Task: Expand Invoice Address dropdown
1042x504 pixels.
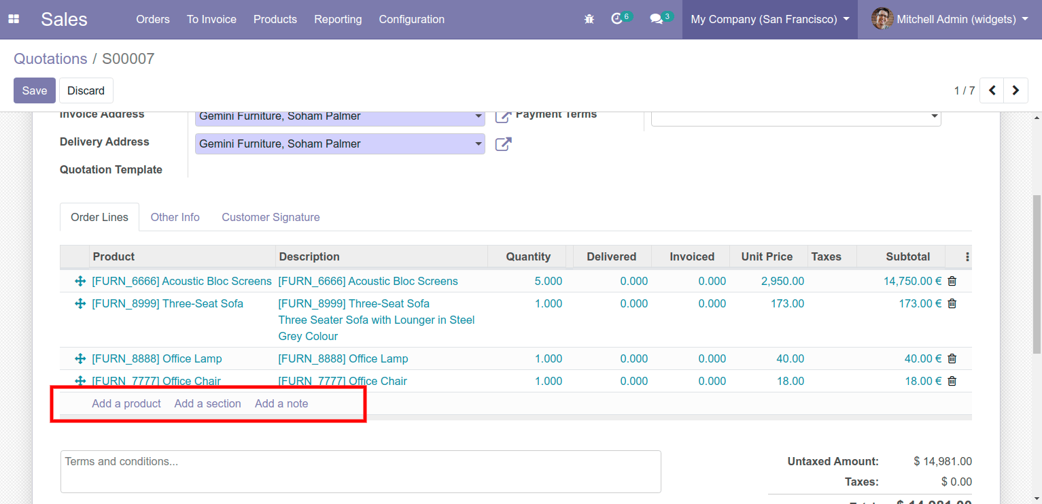Action: (479, 116)
